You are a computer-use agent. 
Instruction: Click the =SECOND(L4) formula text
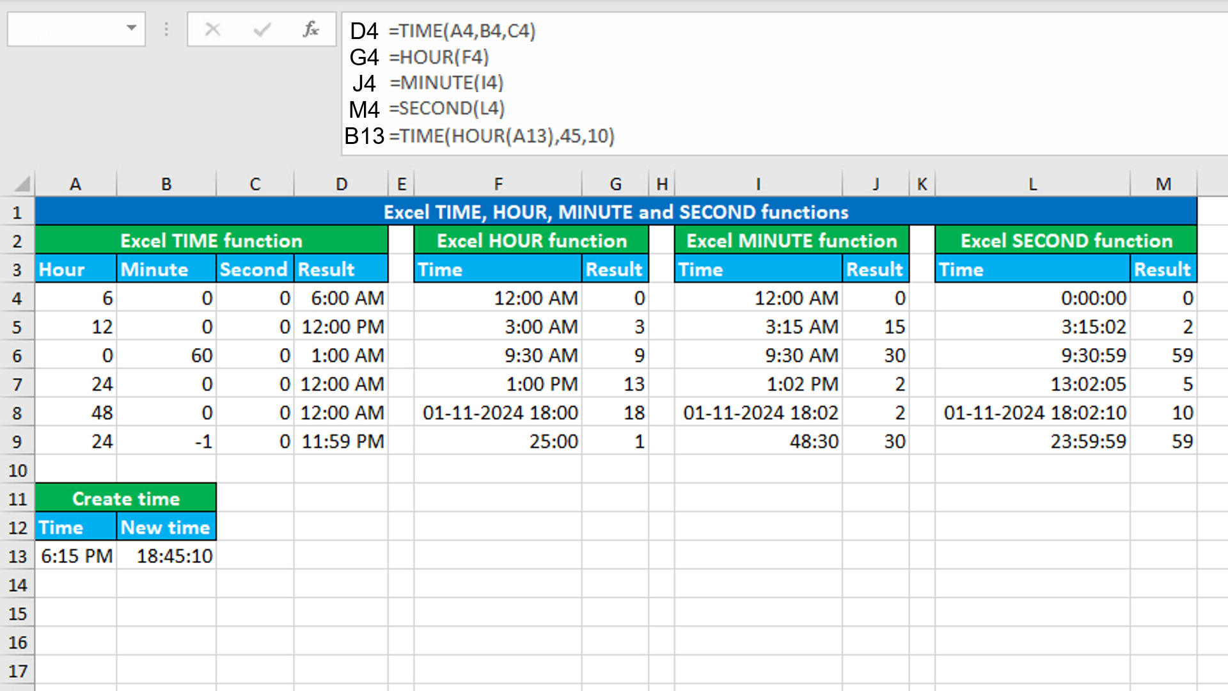(446, 108)
